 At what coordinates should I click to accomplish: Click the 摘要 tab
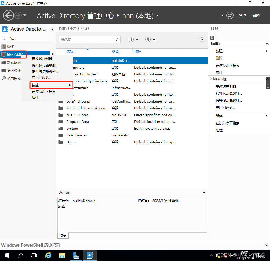point(63,236)
